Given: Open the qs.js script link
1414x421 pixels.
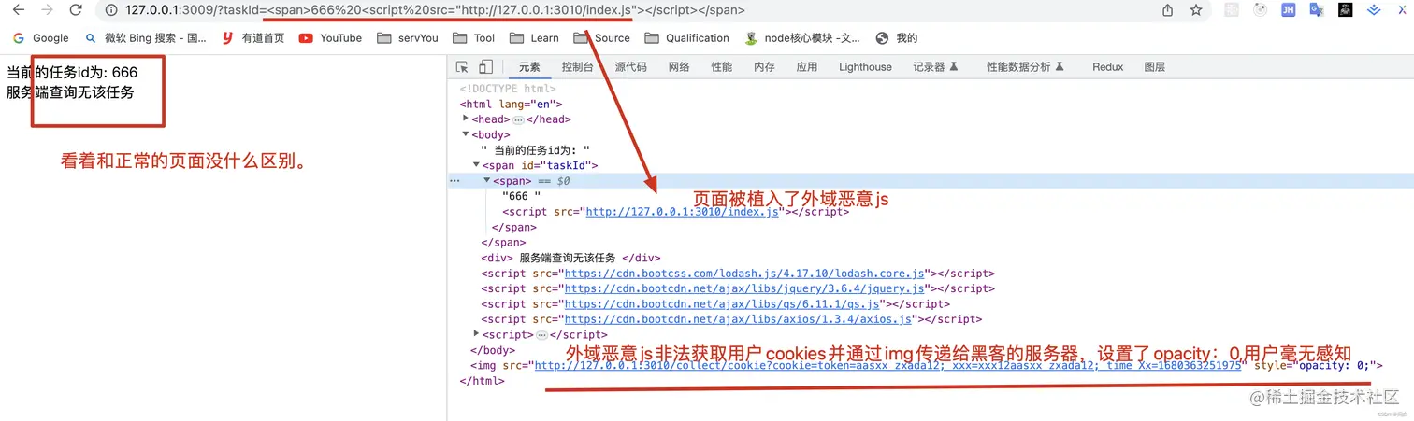Looking at the screenshot, I should click(722, 303).
